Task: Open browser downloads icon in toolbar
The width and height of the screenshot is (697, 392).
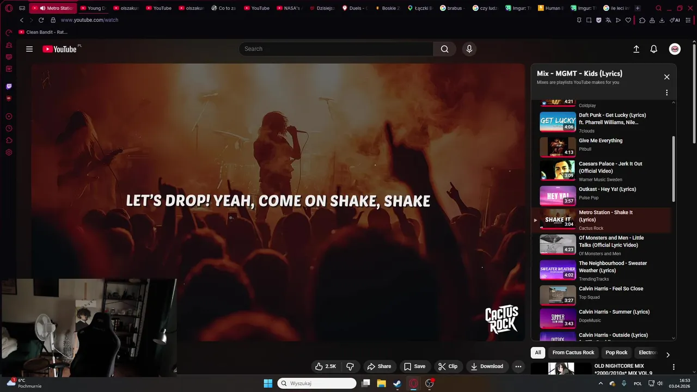Action: point(662,20)
